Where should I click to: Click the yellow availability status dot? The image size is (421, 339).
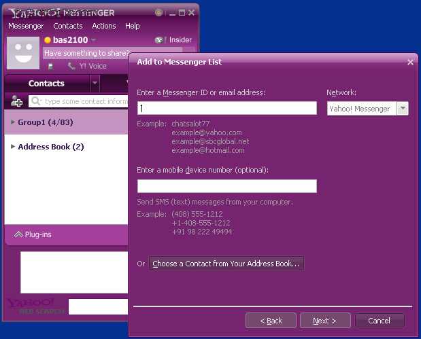click(48, 40)
